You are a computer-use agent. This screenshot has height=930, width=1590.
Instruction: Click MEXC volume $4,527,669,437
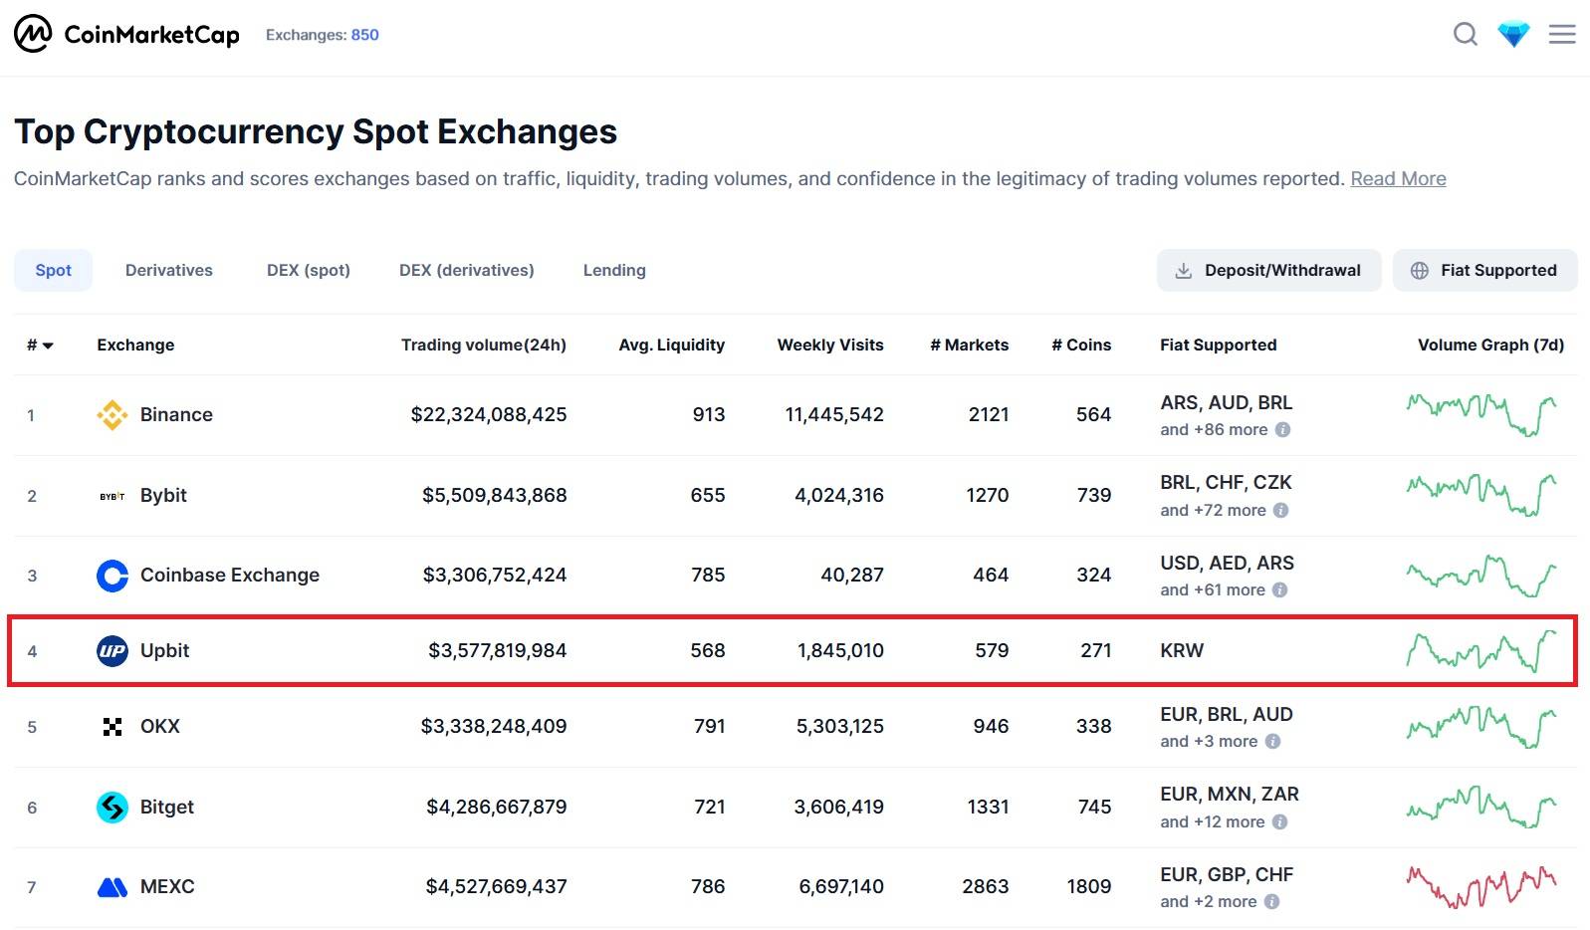[x=497, y=887]
